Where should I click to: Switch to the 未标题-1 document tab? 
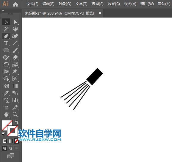59,13
